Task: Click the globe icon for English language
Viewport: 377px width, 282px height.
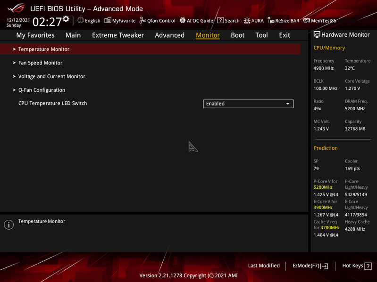Action: point(81,20)
